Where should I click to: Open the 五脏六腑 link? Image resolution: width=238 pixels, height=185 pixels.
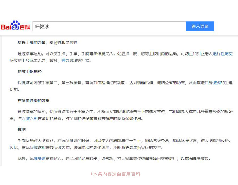tap(30, 118)
